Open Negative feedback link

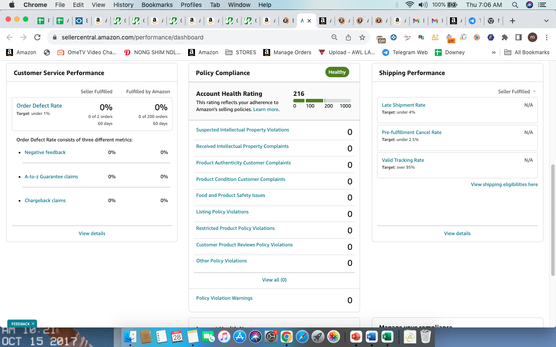pos(45,152)
